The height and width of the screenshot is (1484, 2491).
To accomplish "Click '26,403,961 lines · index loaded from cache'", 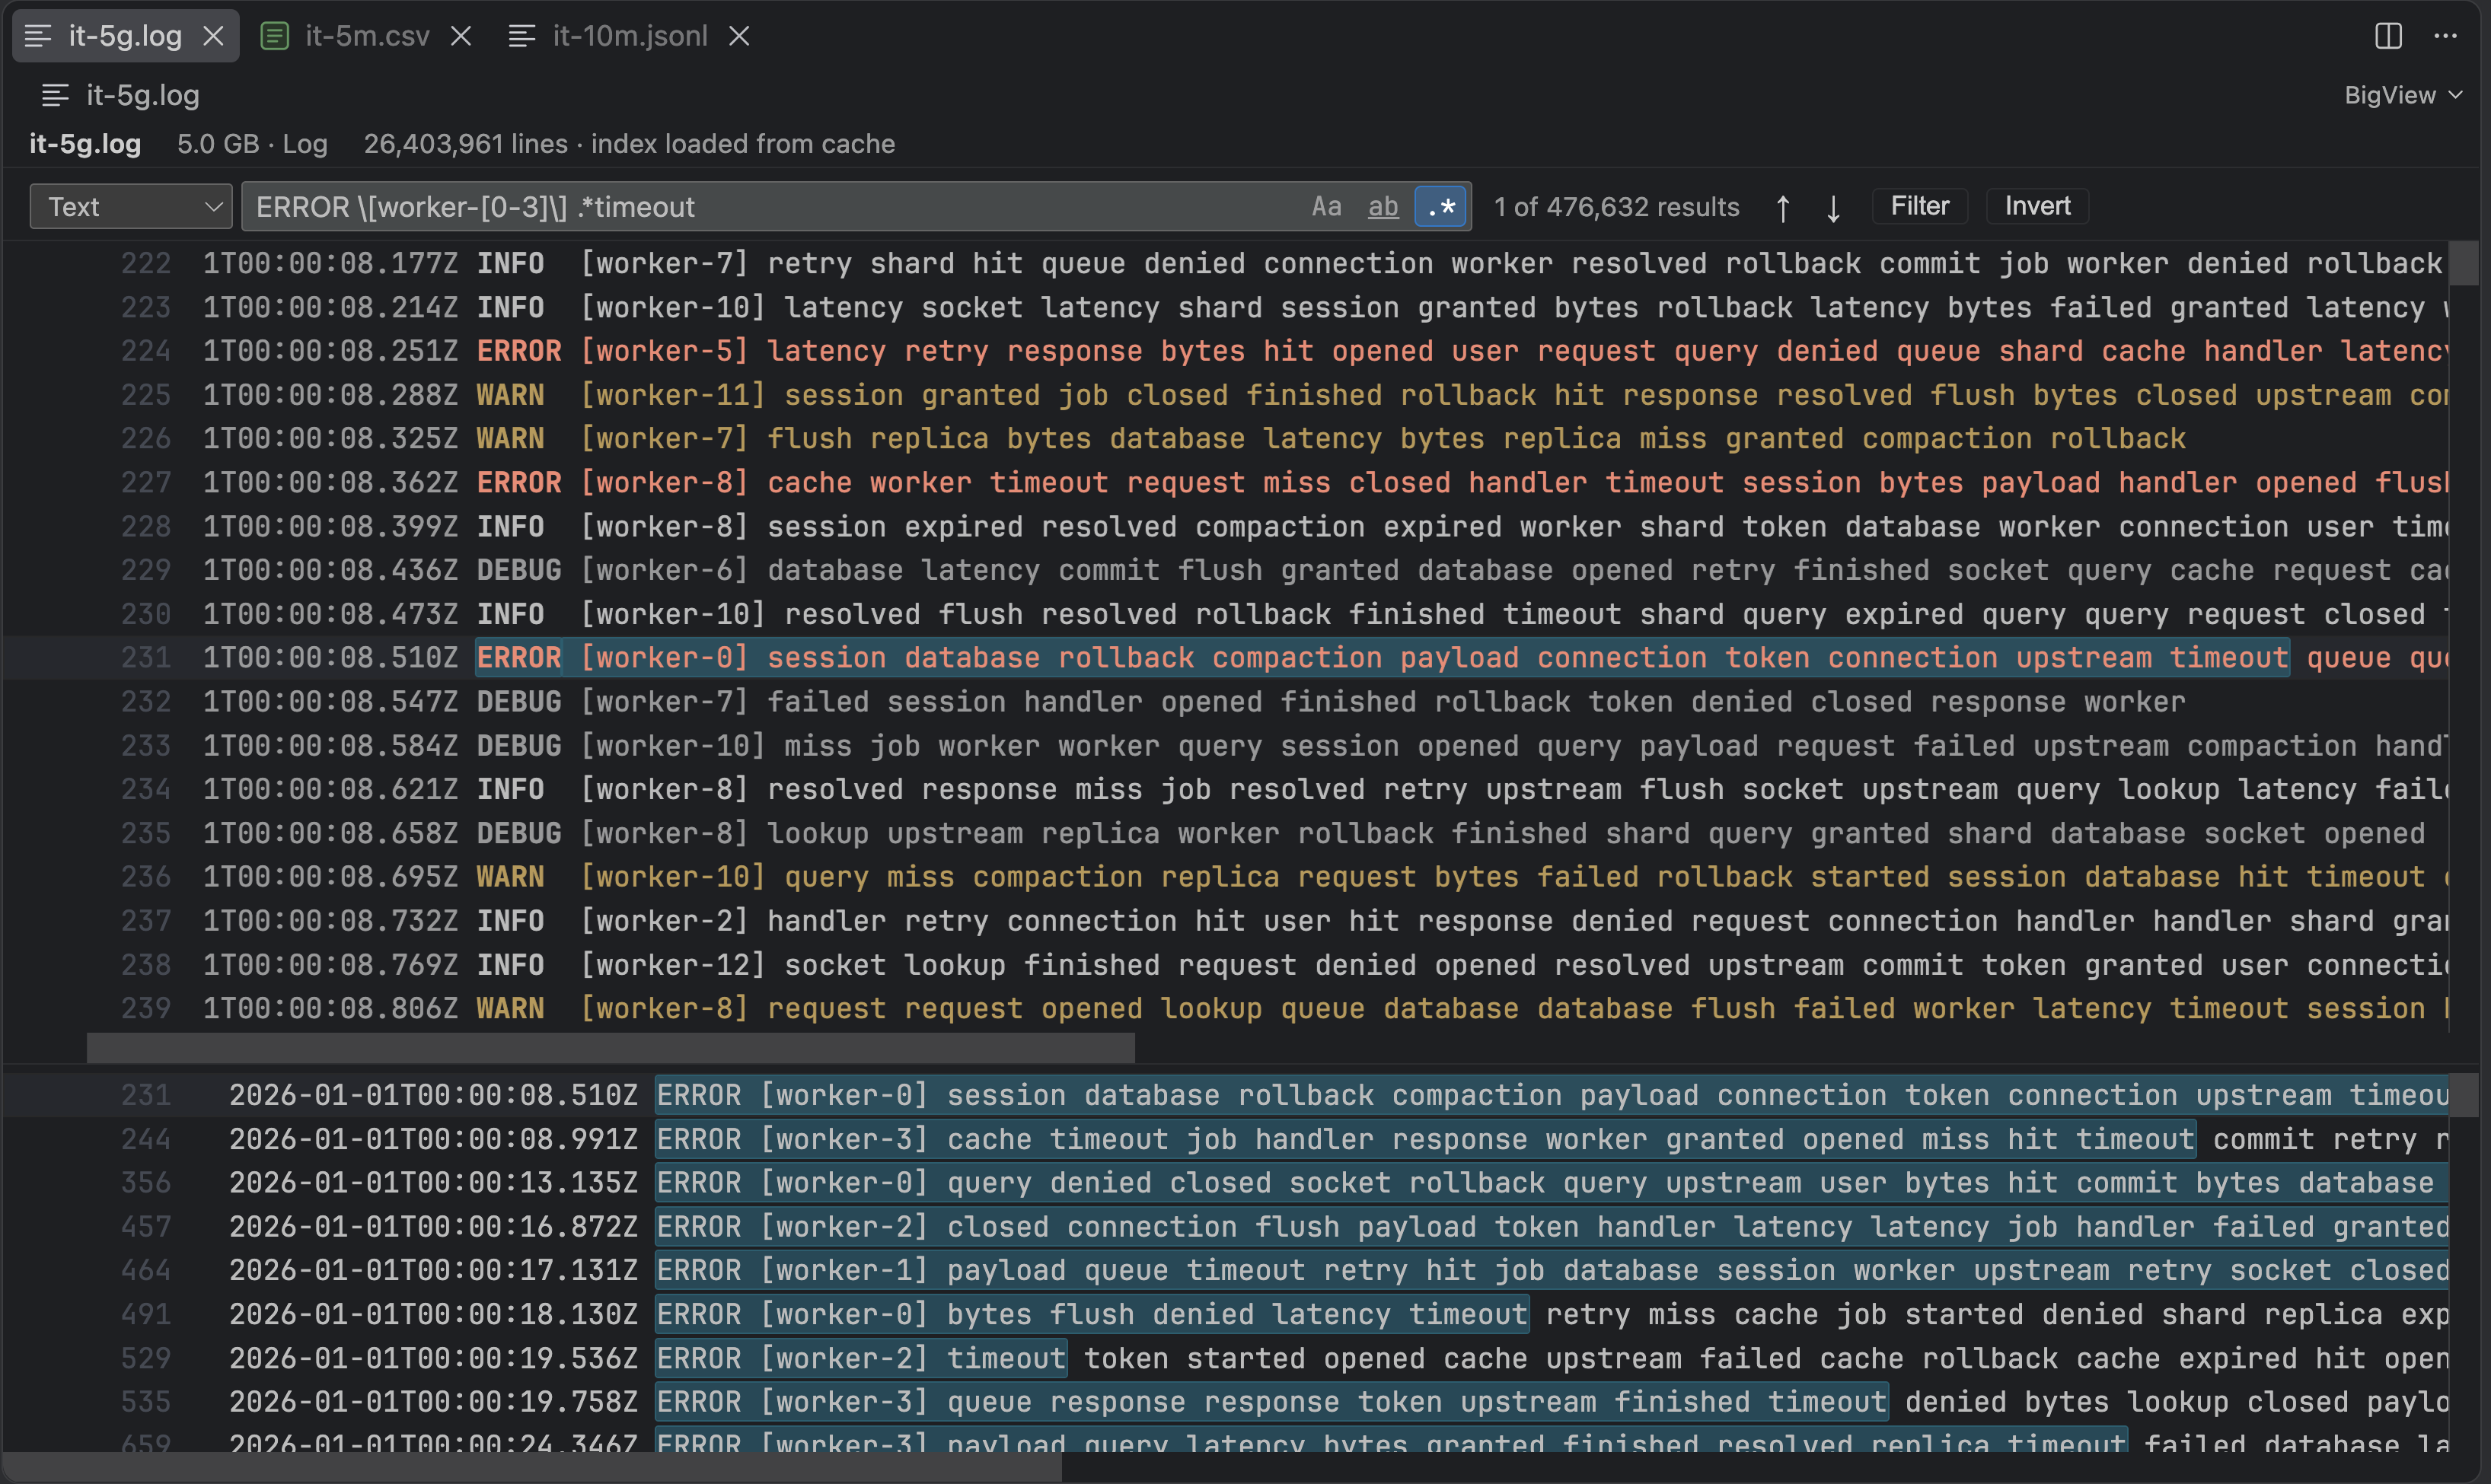I will point(630,144).
